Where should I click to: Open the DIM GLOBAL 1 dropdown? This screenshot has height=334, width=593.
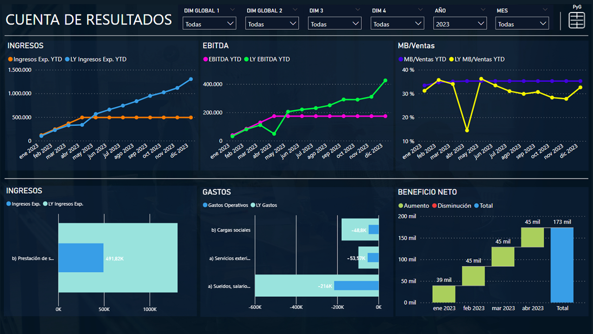210,24
